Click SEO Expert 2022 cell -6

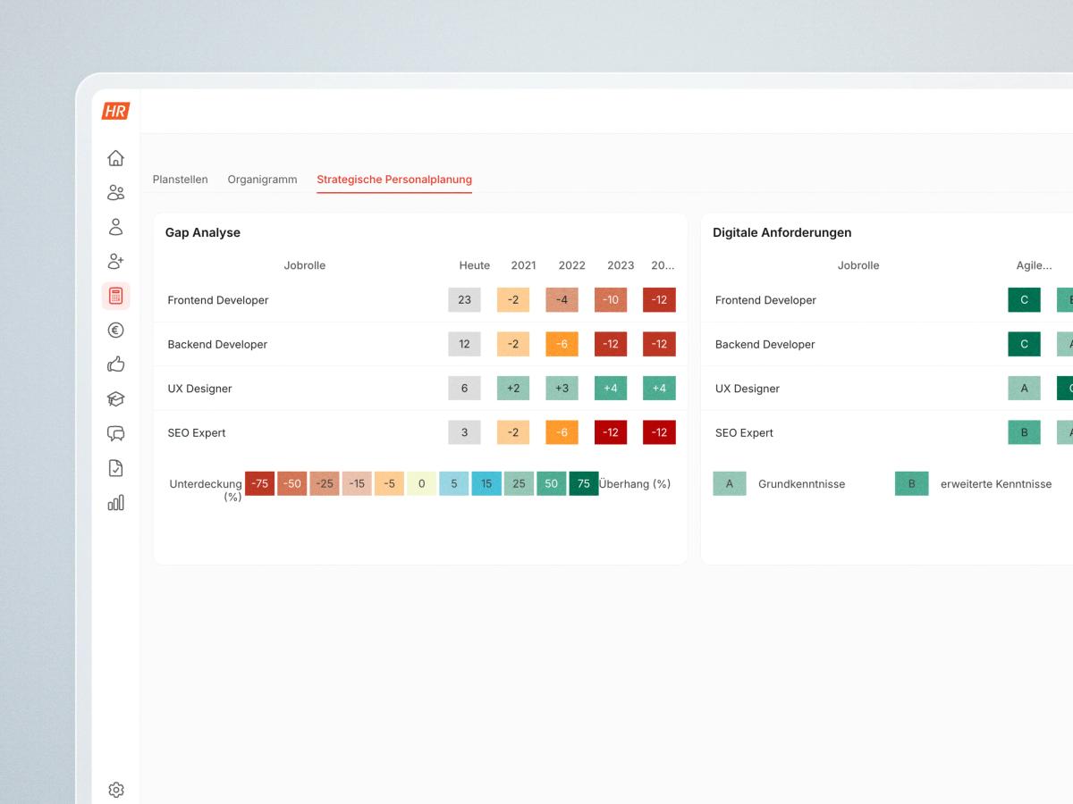[x=562, y=432]
